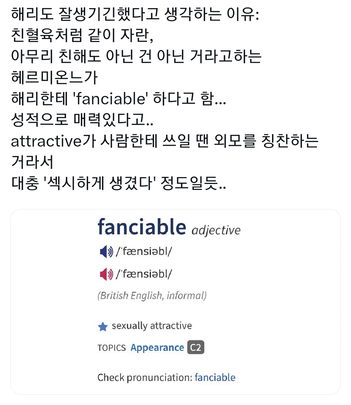The image size is (351, 405).
Task: Click the TOPICS label
Action: click(111, 348)
